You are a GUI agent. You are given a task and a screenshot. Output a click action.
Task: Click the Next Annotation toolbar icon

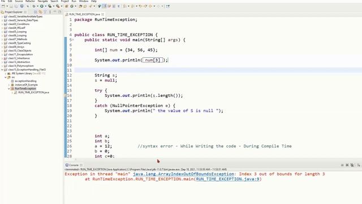pos(124,6)
